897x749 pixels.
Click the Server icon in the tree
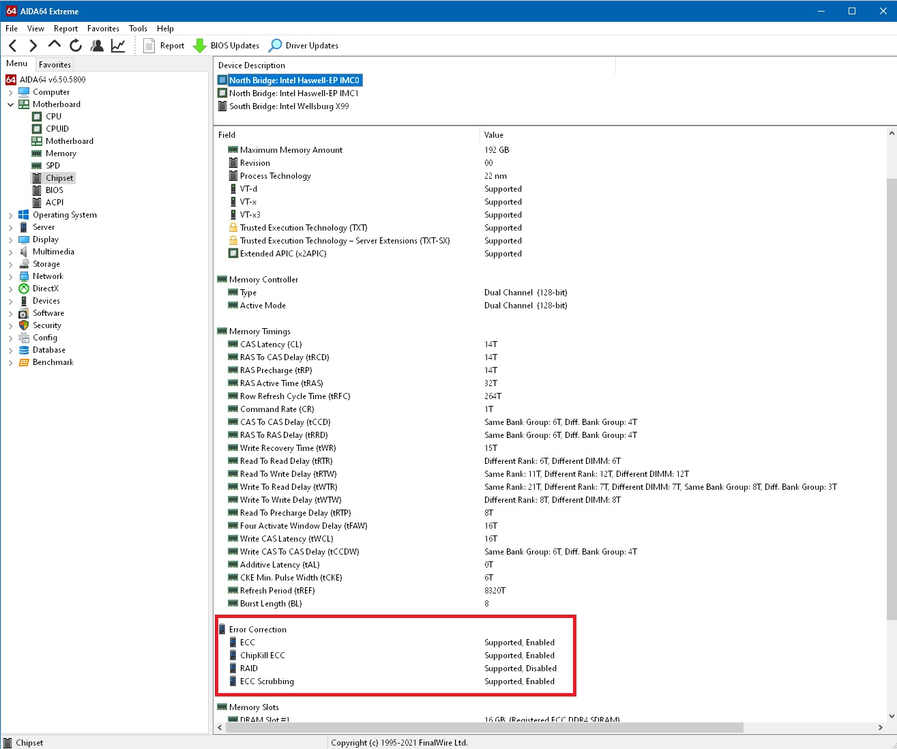(24, 227)
